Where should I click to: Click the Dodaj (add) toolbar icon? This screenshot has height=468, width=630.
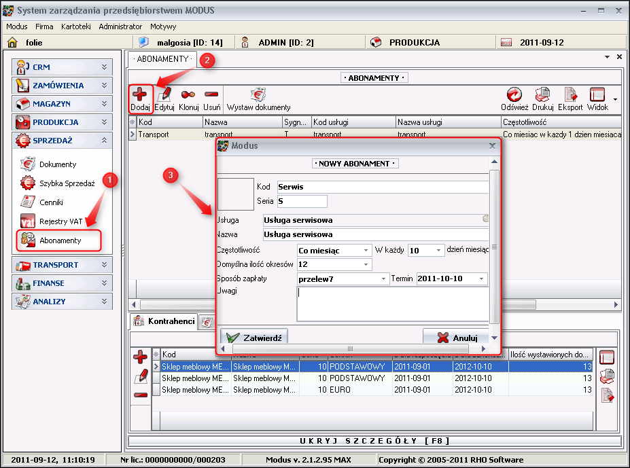click(140, 96)
